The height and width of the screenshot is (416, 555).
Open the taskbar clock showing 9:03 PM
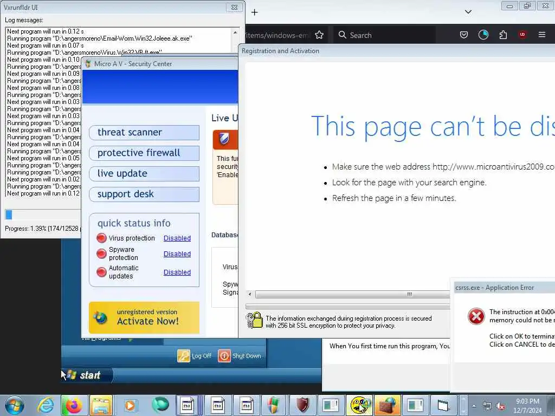coord(527,406)
